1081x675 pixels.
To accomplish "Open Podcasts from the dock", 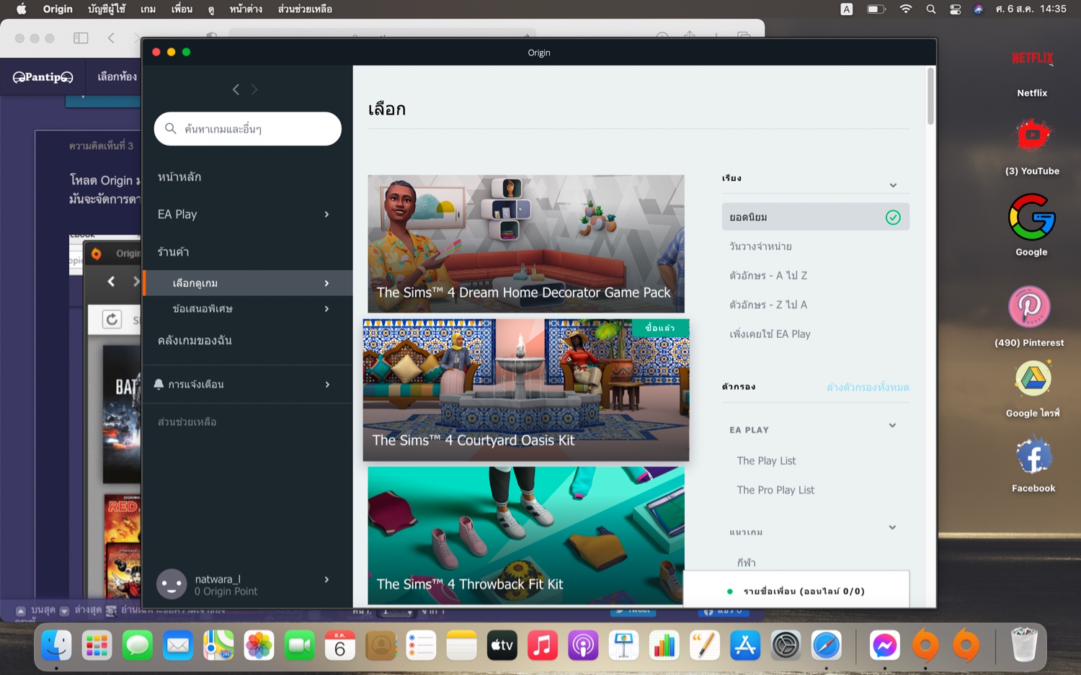I will point(583,645).
